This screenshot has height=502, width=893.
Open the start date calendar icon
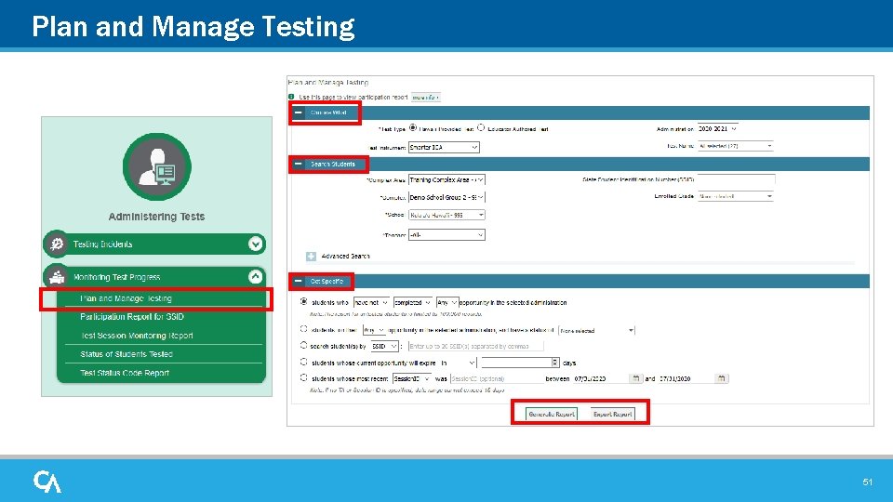[x=636, y=378]
